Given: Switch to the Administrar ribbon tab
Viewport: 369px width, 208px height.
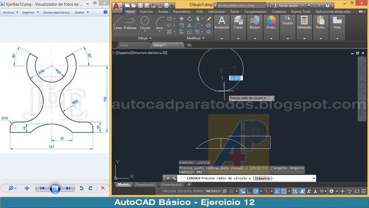Looking at the screenshot, I should coord(217,12).
